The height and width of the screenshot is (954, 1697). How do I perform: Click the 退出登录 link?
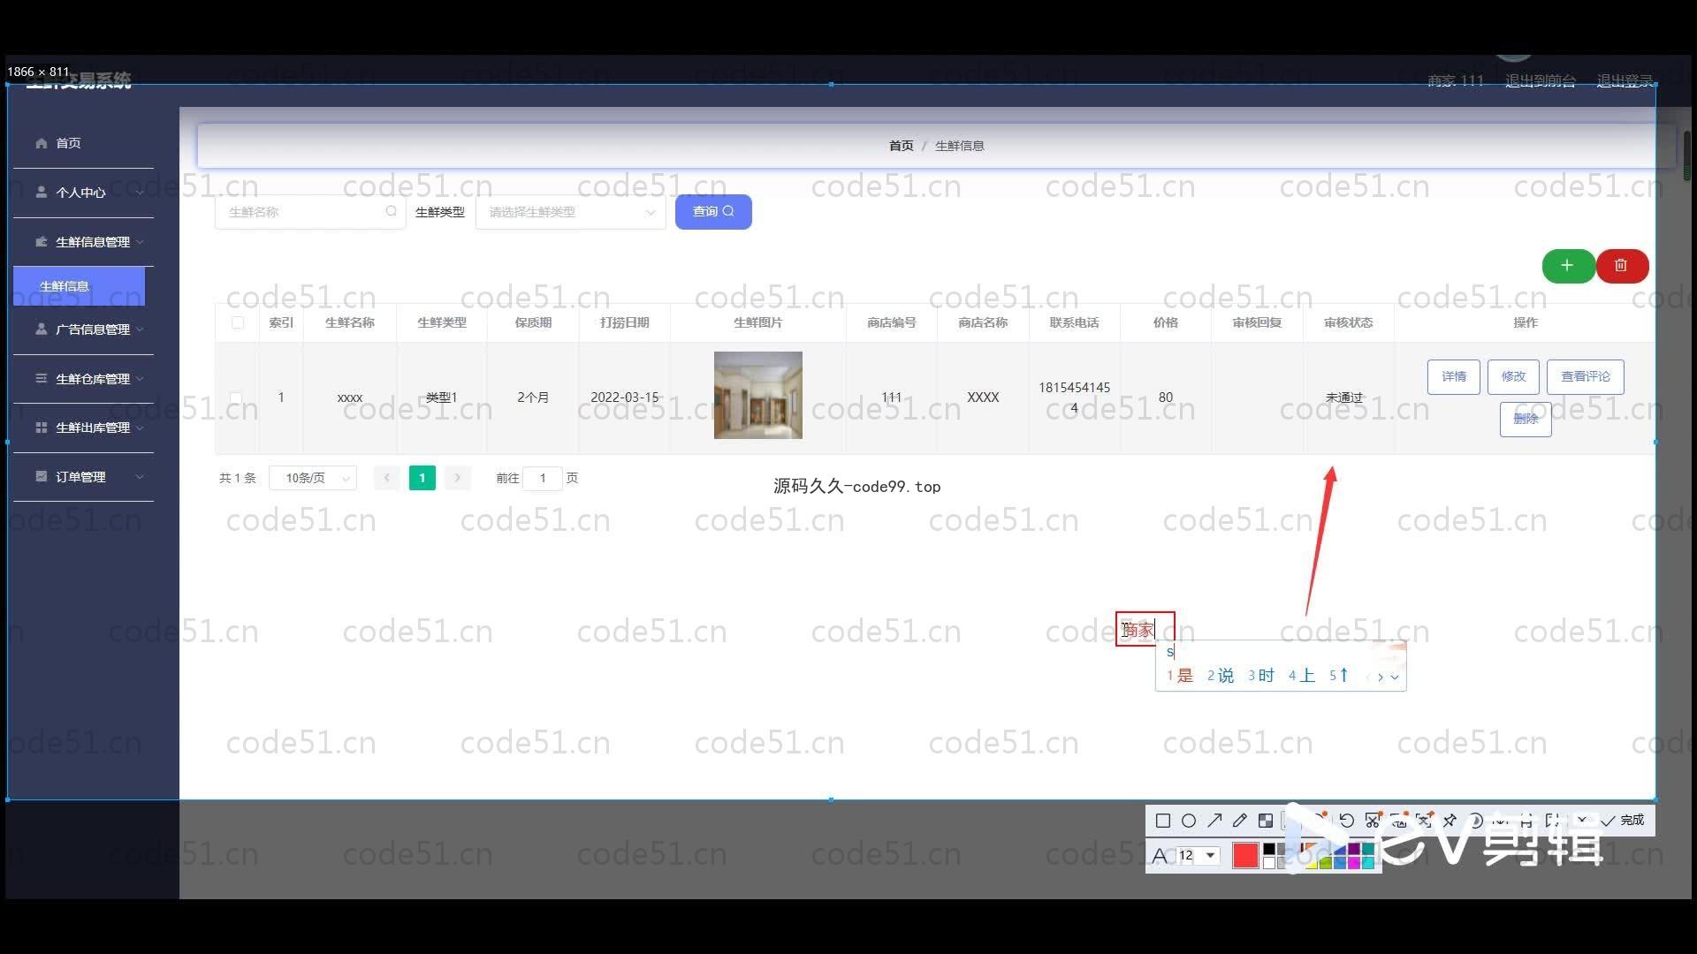tap(1625, 81)
